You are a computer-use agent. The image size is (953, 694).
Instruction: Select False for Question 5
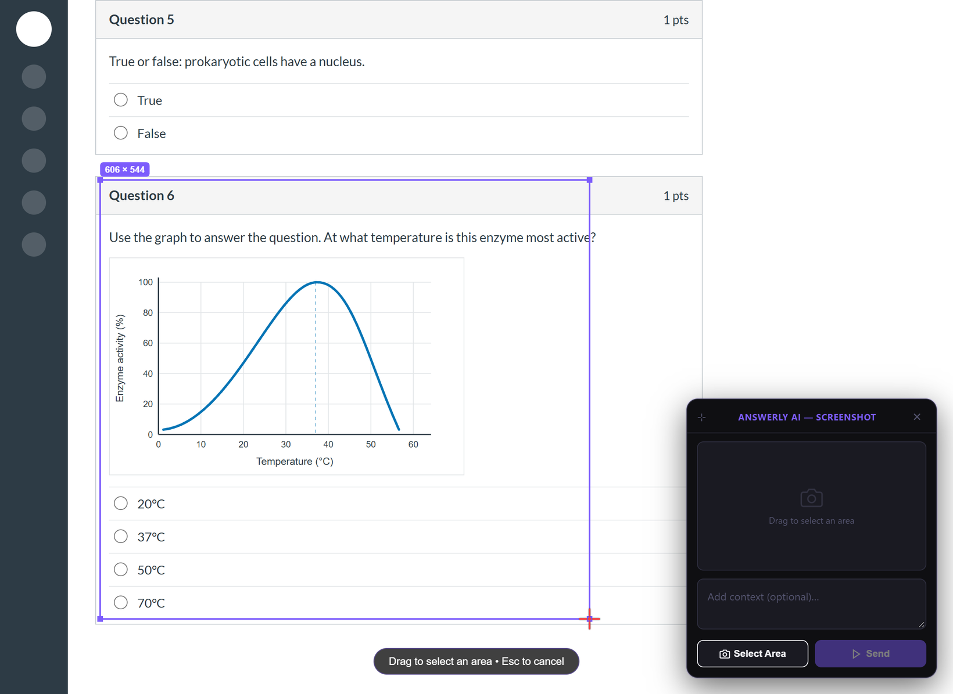point(121,133)
